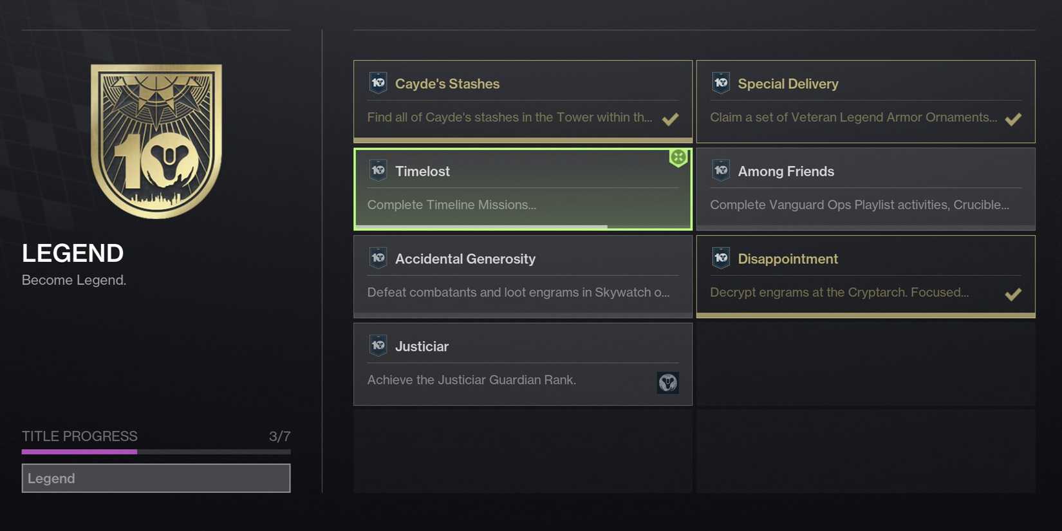Click the Special Delivery completion checkmark
Screen dimensions: 1062x531
tap(1013, 119)
